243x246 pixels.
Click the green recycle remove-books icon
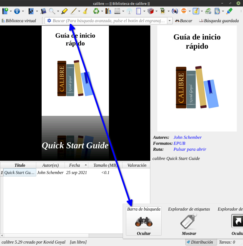(x=96, y=11)
